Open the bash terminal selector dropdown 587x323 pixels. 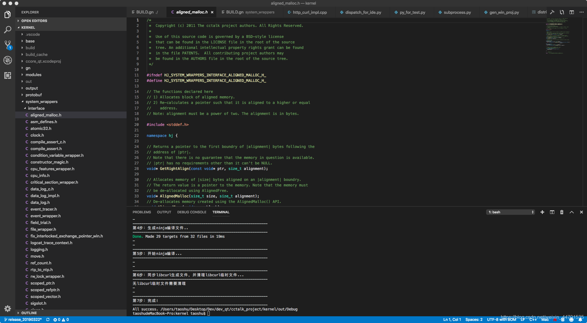tap(510, 212)
